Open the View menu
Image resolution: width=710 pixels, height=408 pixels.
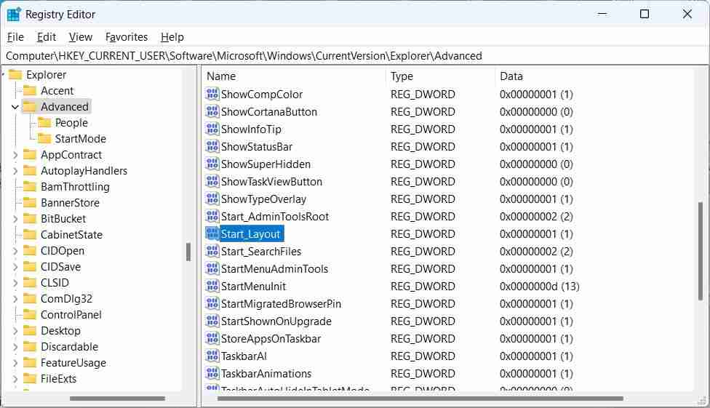(x=81, y=36)
